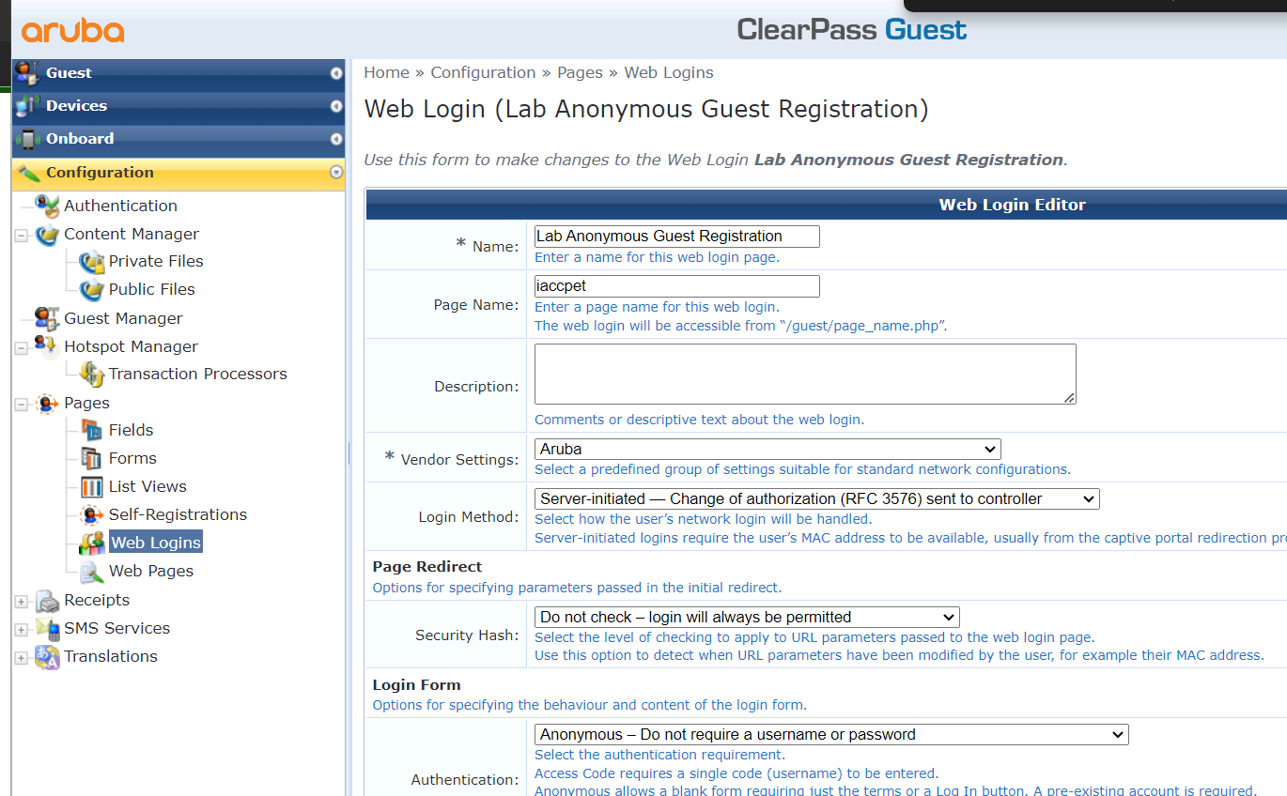Image resolution: width=1287 pixels, height=796 pixels.
Task: Expand the SMS Services tree node
Action: [22, 629]
